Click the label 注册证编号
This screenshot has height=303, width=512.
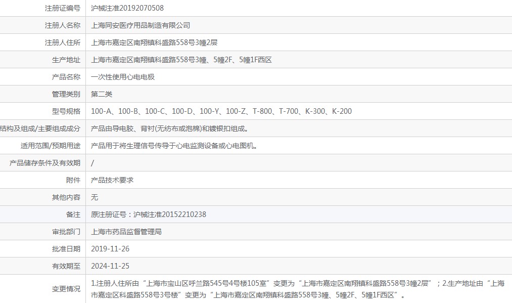(62, 8)
